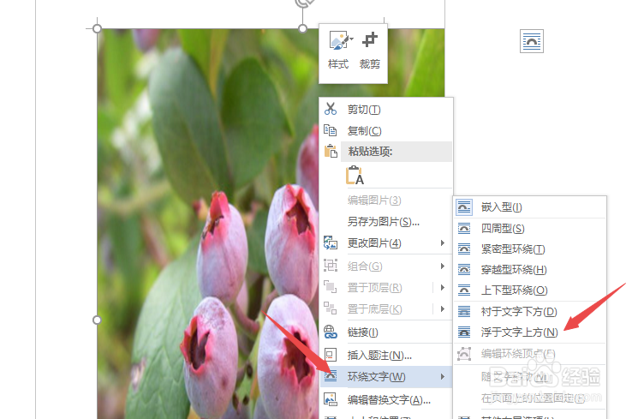Click the Copy (复制) icon

point(330,130)
